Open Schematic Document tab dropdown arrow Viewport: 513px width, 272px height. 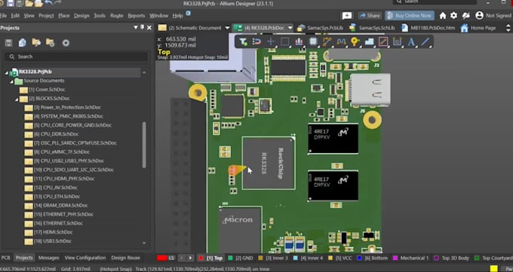(x=227, y=28)
